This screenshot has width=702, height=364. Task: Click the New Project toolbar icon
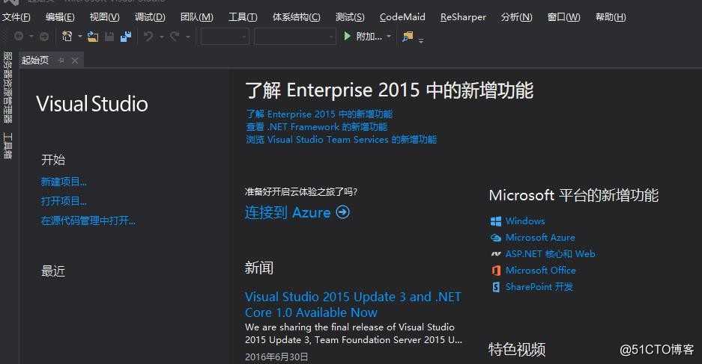pos(67,36)
